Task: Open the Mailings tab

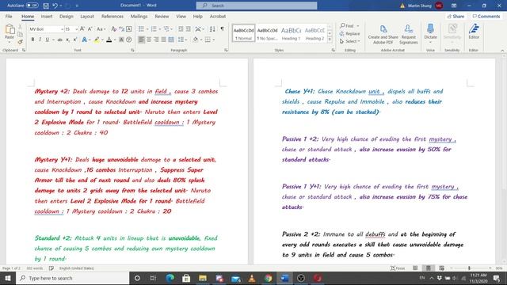Action: [139, 16]
